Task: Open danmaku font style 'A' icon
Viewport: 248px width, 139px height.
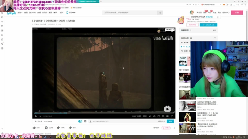Action: coord(90,121)
